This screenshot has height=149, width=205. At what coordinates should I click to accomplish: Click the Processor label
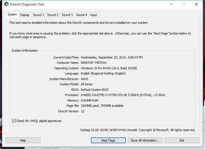point(72,95)
